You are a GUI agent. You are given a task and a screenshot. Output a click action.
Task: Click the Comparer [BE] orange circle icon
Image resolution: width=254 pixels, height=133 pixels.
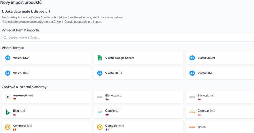(x=8, y=127)
